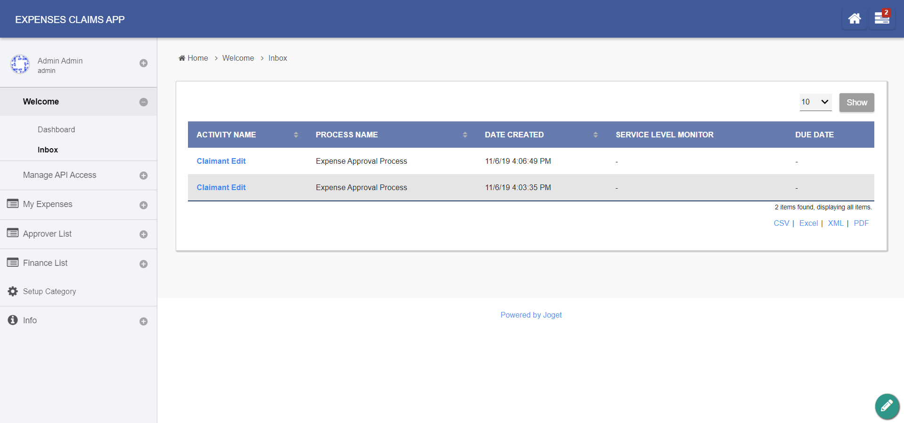Image resolution: width=904 pixels, height=423 pixels.
Task: Open the first Claimant Edit link
Action: click(x=221, y=161)
